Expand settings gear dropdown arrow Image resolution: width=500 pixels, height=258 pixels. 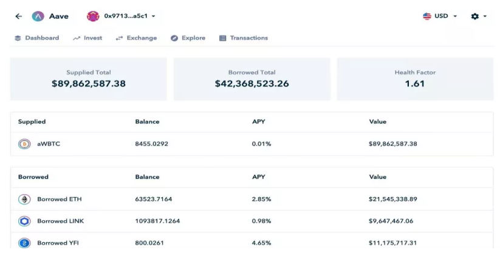pyautogui.click(x=485, y=16)
